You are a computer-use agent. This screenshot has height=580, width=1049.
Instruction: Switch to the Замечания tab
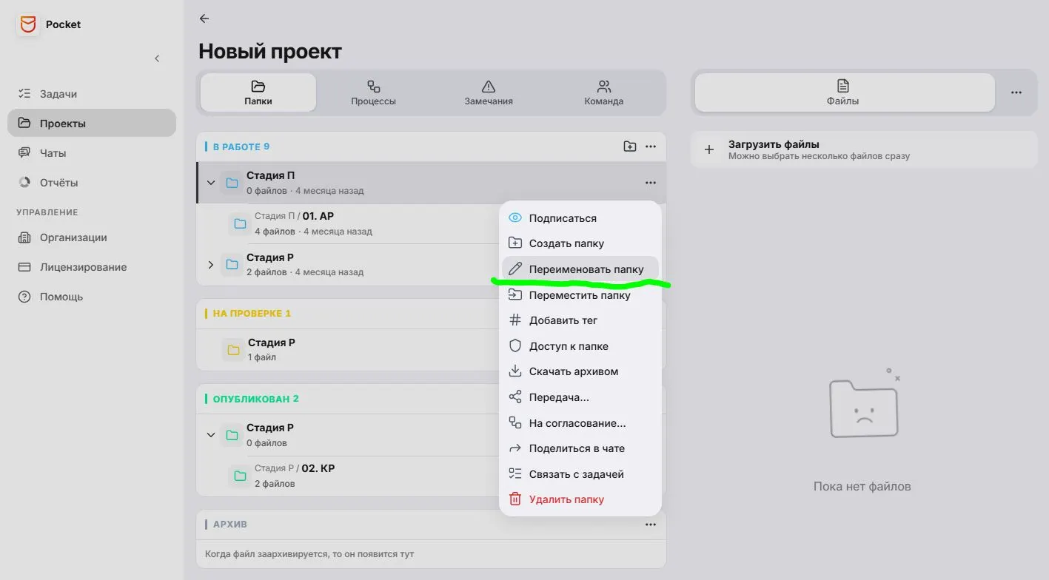click(x=489, y=92)
